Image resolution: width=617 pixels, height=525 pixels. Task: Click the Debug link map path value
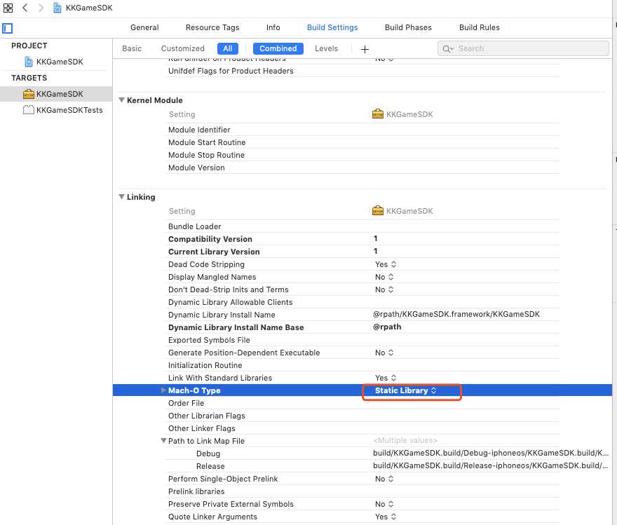pos(491,453)
